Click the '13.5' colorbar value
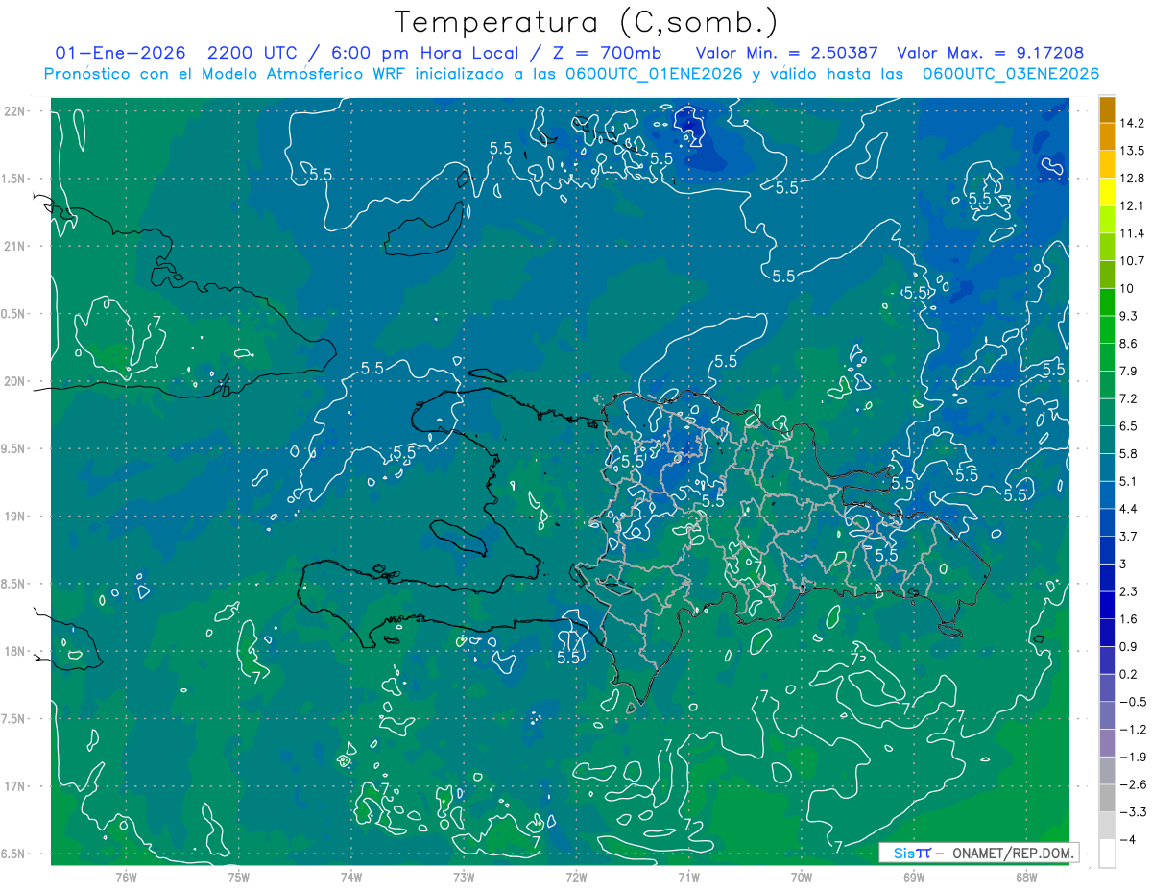The height and width of the screenshot is (890, 1152). coord(1133,151)
